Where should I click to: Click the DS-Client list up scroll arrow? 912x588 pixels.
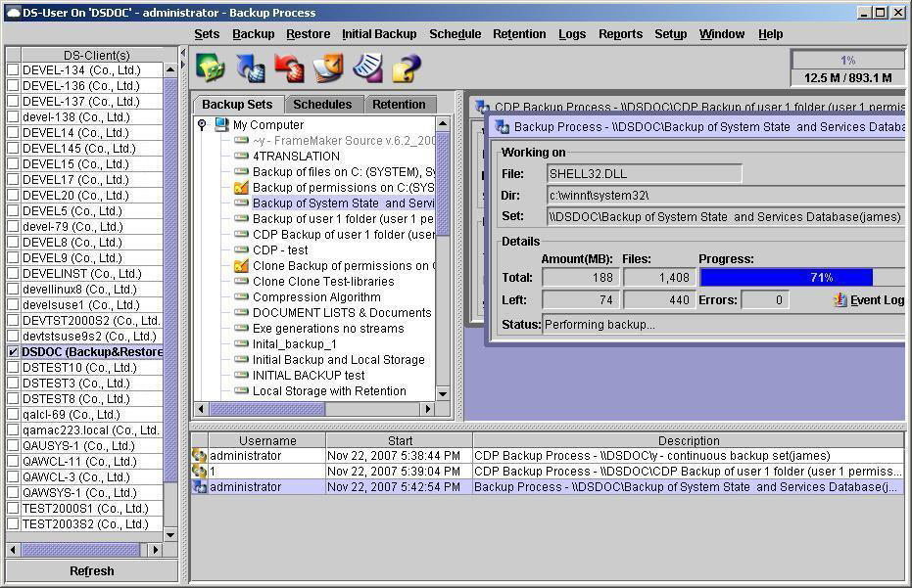coord(170,69)
